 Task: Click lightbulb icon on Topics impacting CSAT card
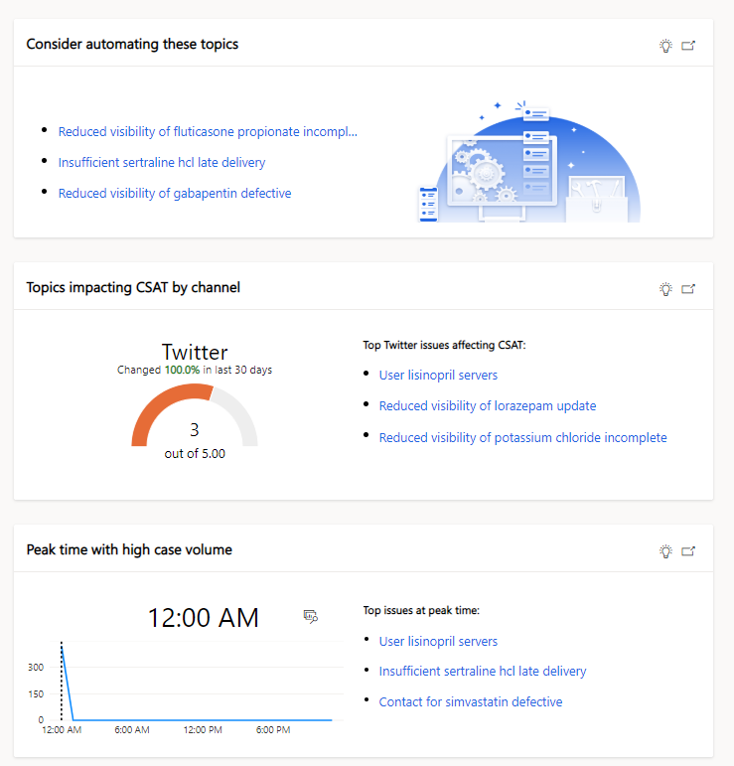click(x=665, y=289)
